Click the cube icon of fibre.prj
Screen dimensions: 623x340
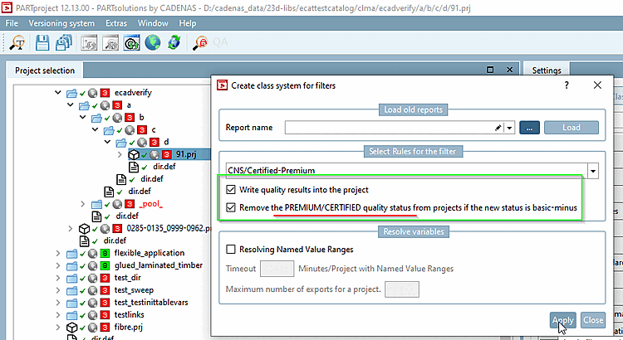coord(71,328)
